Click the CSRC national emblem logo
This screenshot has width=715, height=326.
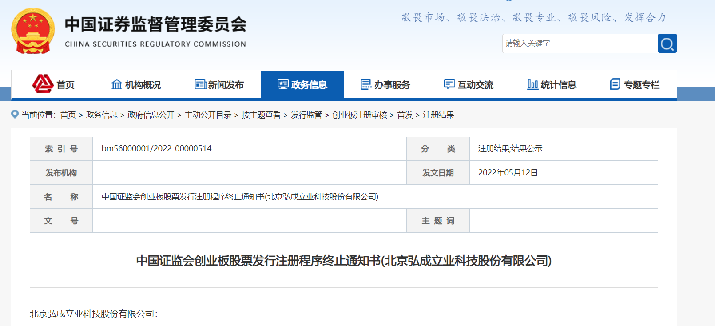point(33,31)
